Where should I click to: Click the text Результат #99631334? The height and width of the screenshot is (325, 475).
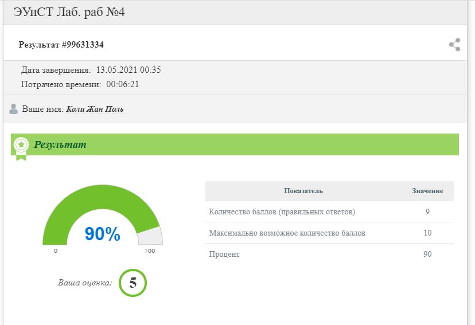point(61,45)
